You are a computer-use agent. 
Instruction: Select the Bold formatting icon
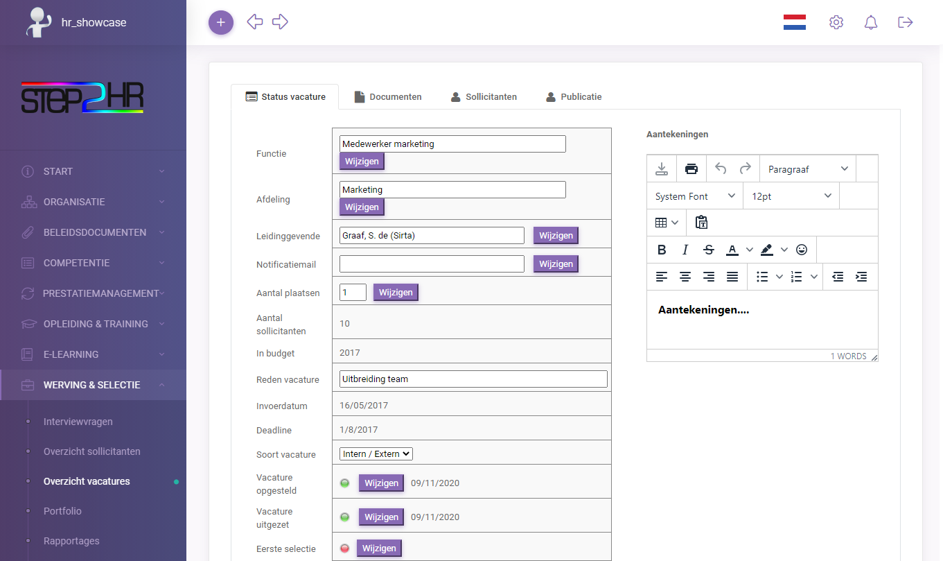click(x=662, y=249)
